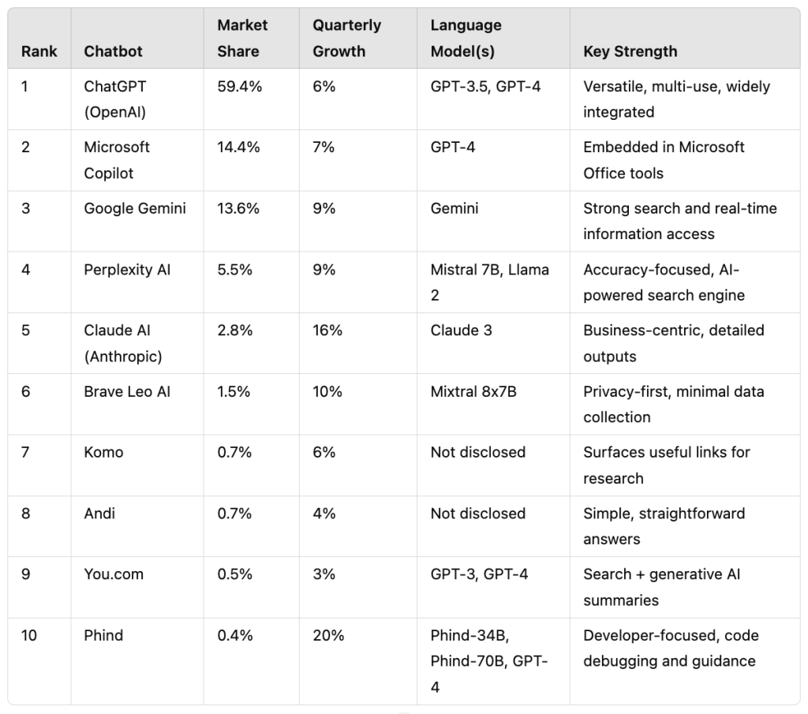Click the Market Share column header
Viewport: 808px width, 714px height.
tap(242, 38)
